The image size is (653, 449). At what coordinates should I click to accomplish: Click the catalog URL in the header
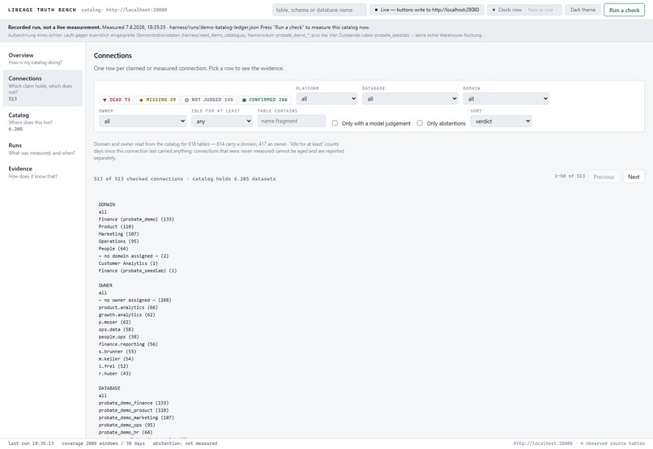[136, 10]
